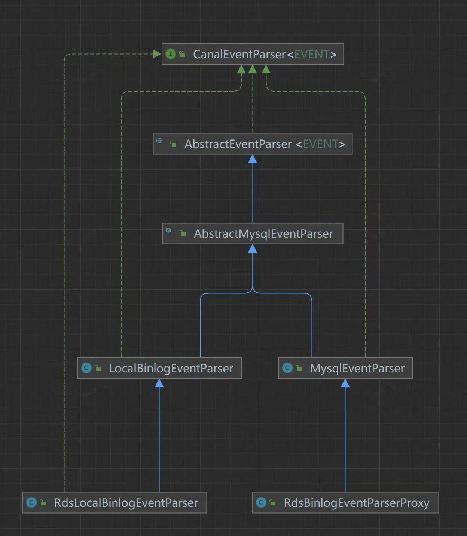The image size is (467, 536).
Task: Click the abstract class icon on AbstractMysqlEventParser
Action: point(168,230)
